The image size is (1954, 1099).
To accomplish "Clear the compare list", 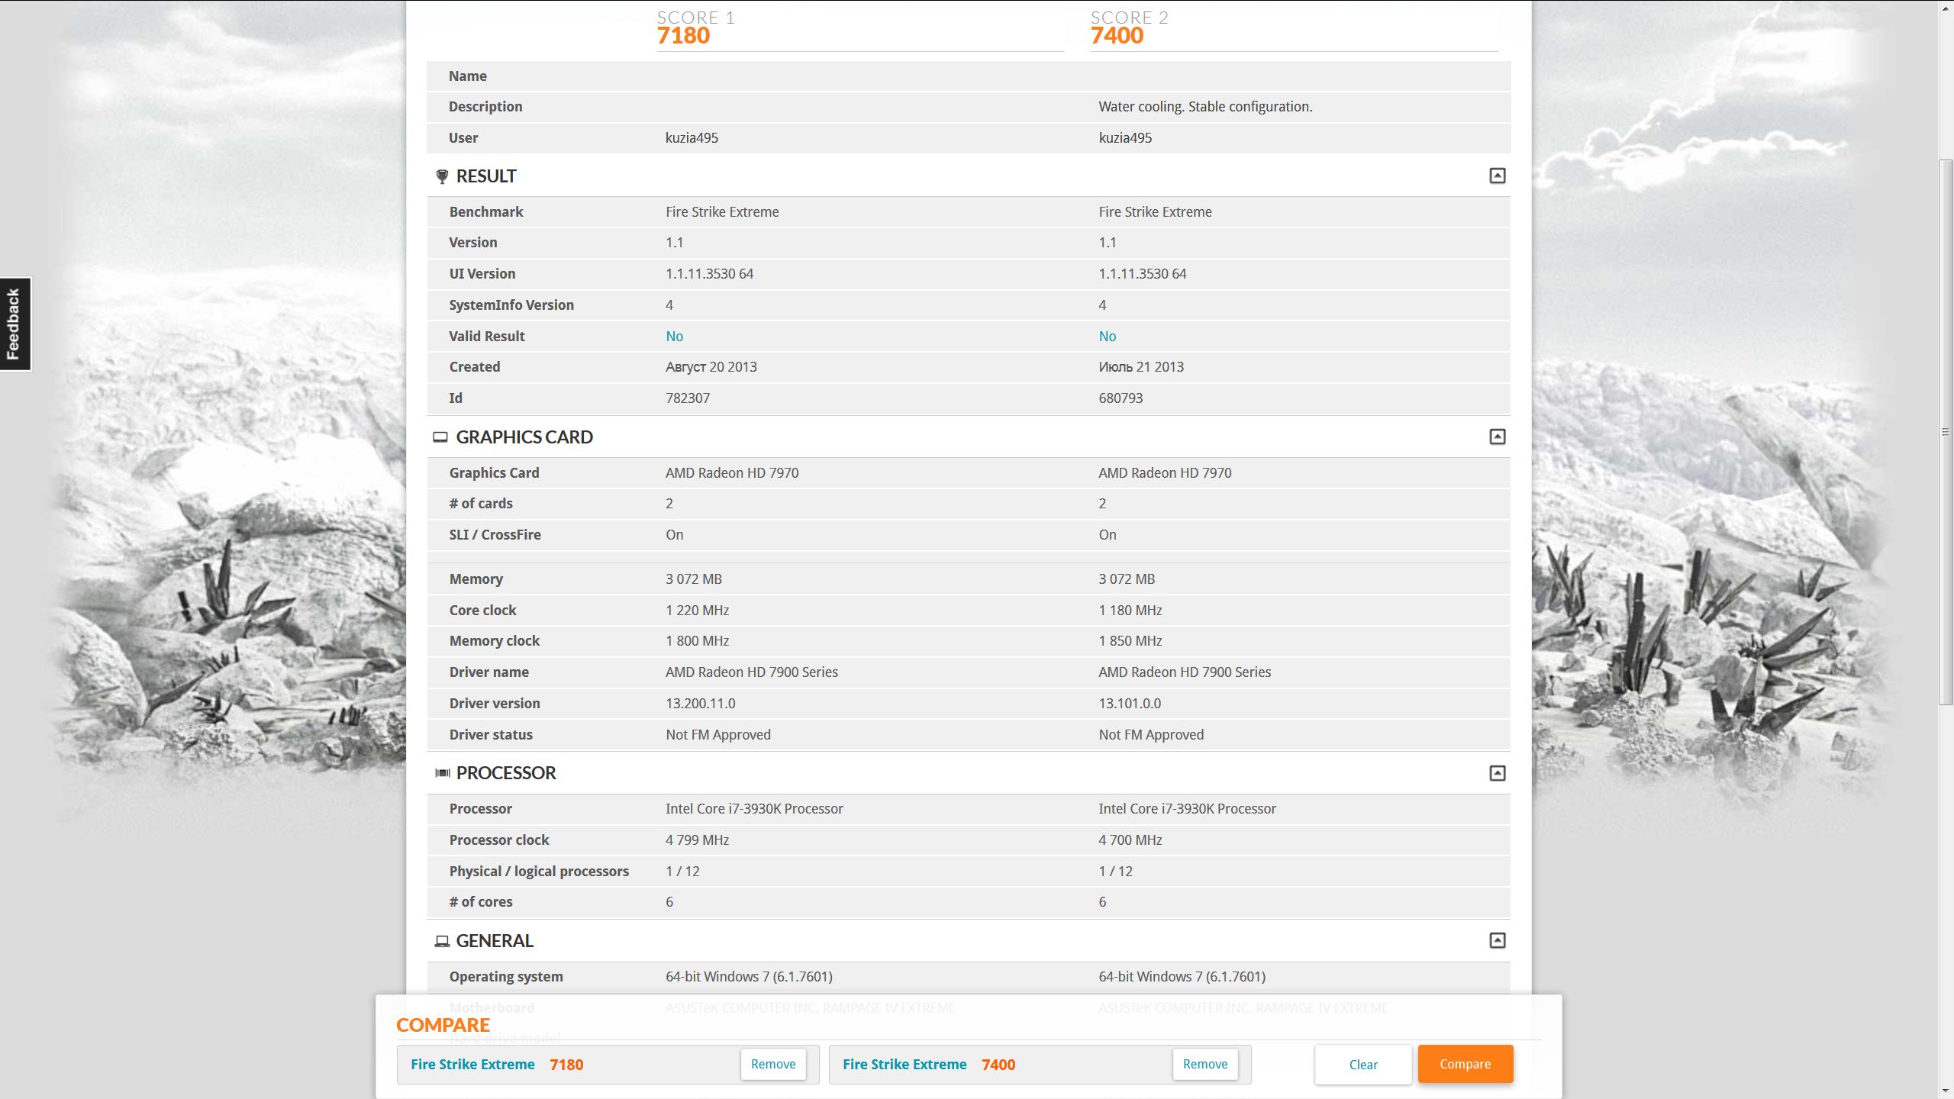I will coord(1362,1065).
